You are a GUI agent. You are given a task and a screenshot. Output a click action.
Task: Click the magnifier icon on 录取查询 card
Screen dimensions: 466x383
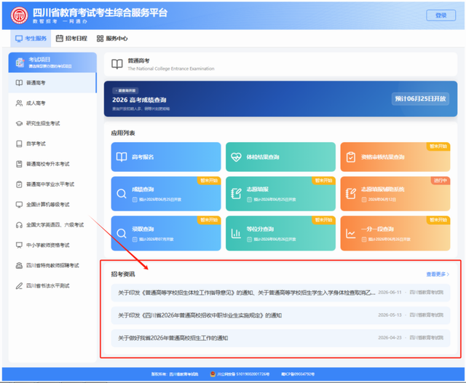tap(122, 233)
